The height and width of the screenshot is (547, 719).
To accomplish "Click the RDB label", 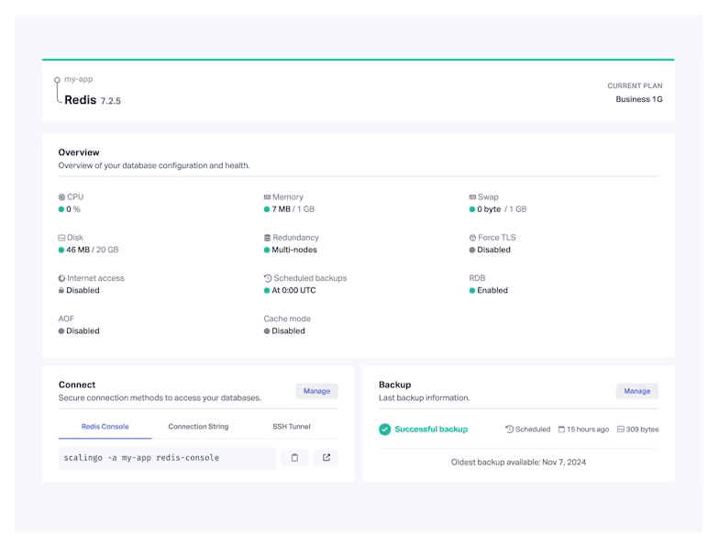I will 477,278.
